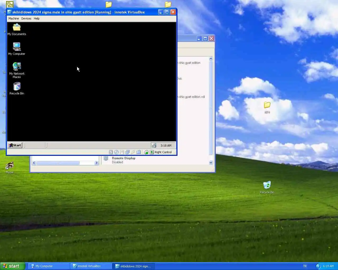Select the host Recycle Bin desktop icon
The height and width of the screenshot is (270, 338).
[267, 187]
